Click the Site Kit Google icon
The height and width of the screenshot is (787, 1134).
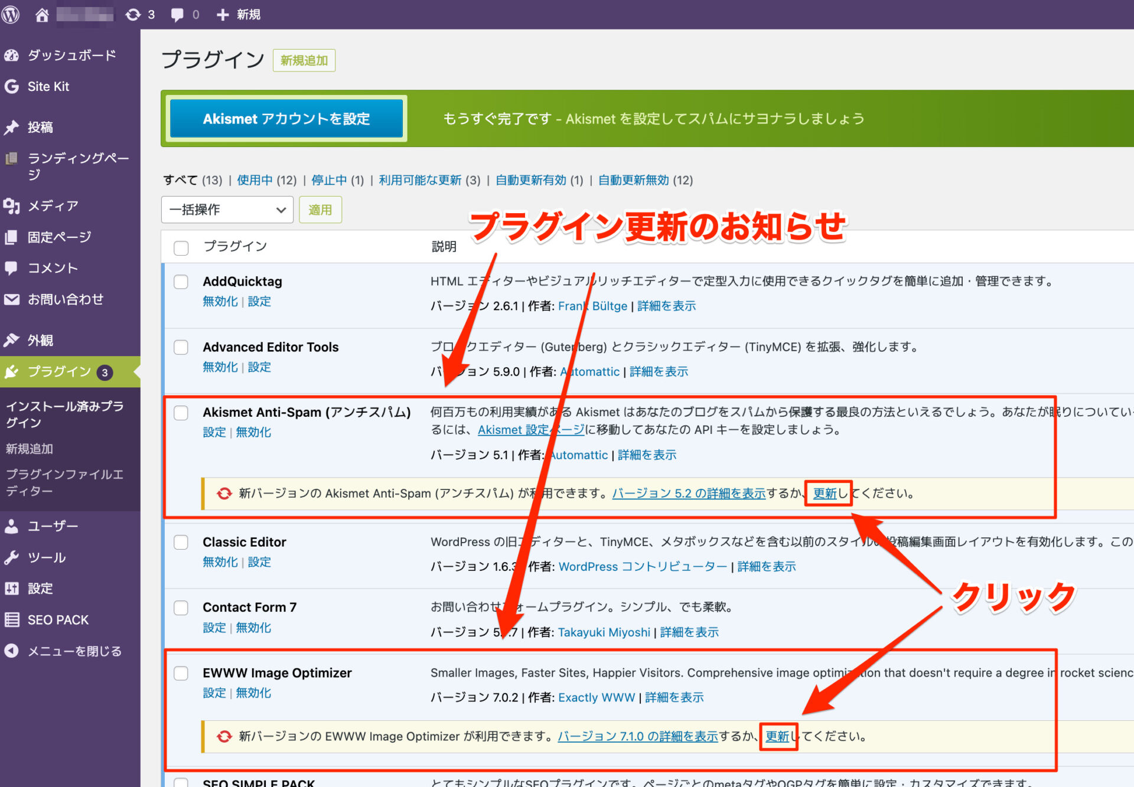[11, 87]
